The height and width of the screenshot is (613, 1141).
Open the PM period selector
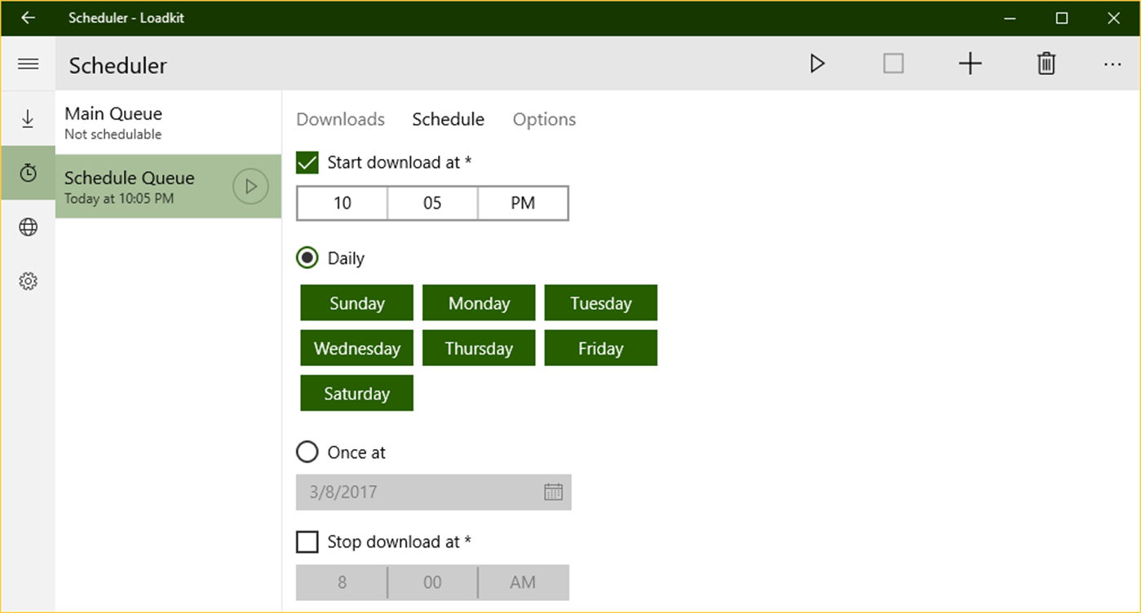(x=523, y=203)
